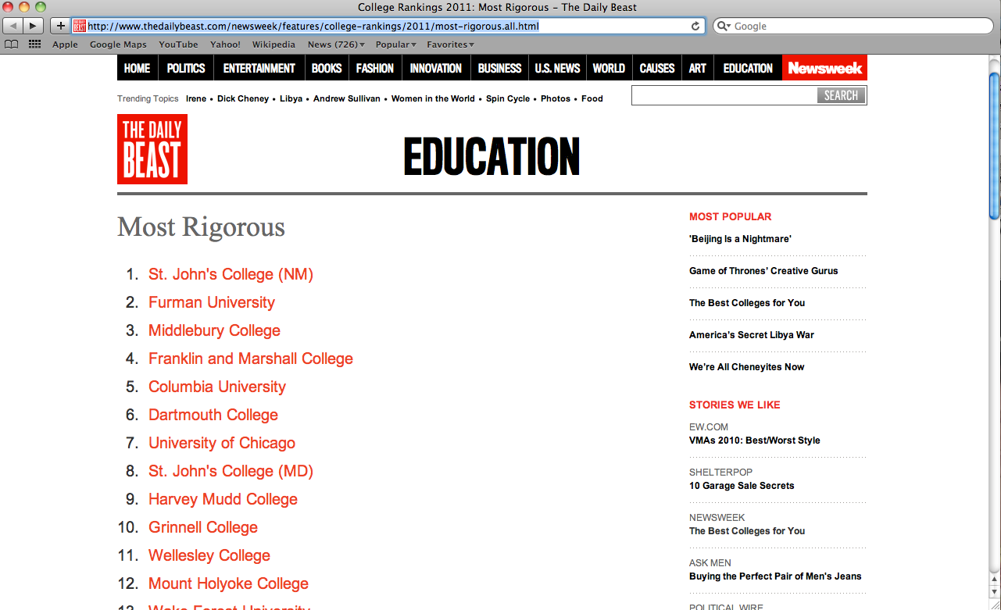Click the Daily Beast favicon in address bar
The height and width of the screenshot is (610, 1001).
[x=80, y=26]
